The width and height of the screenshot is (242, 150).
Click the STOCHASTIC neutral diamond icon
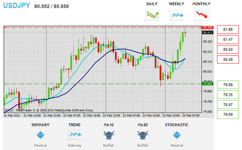click(x=177, y=135)
